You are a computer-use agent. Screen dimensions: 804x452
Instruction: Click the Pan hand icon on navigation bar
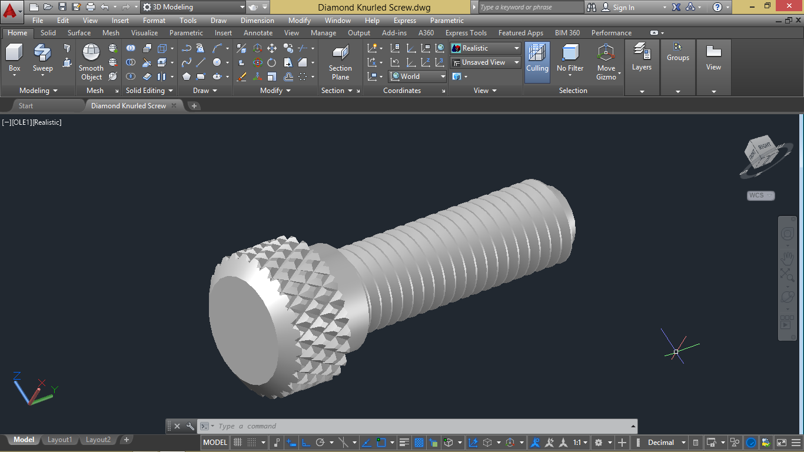[x=787, y=257]
